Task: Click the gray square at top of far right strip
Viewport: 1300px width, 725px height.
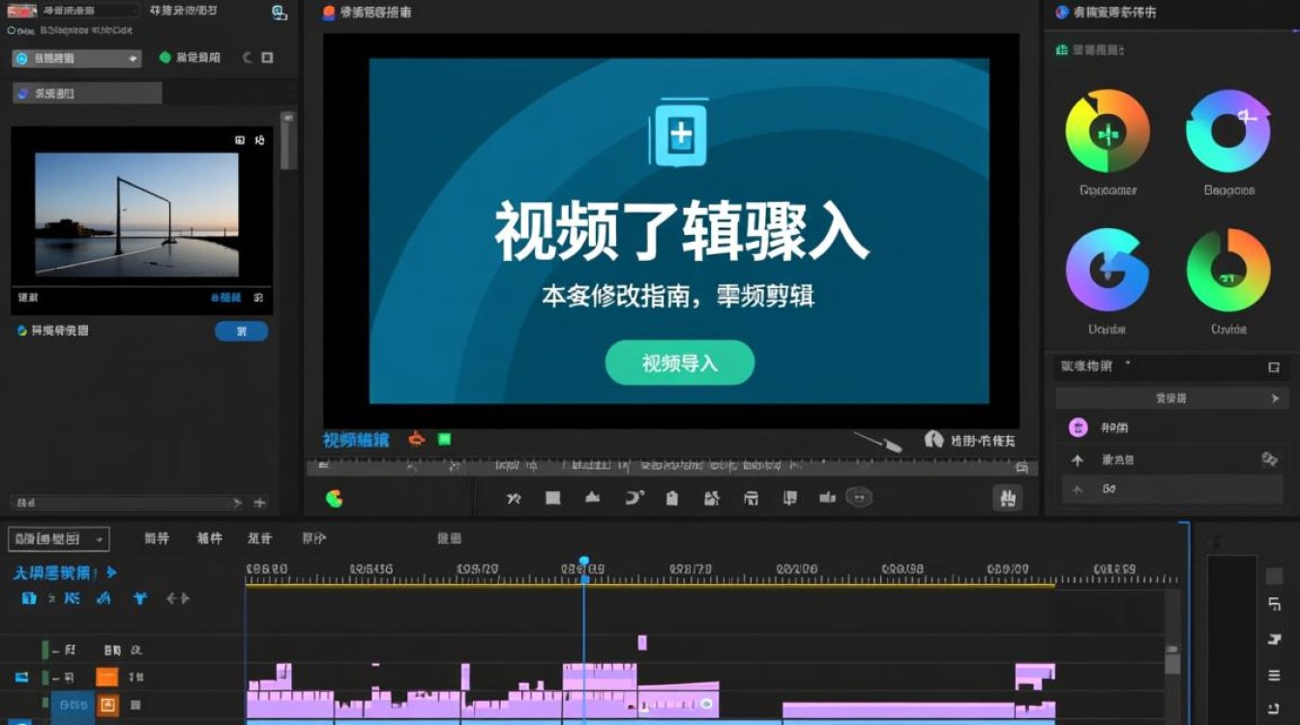Action: 1275,576
